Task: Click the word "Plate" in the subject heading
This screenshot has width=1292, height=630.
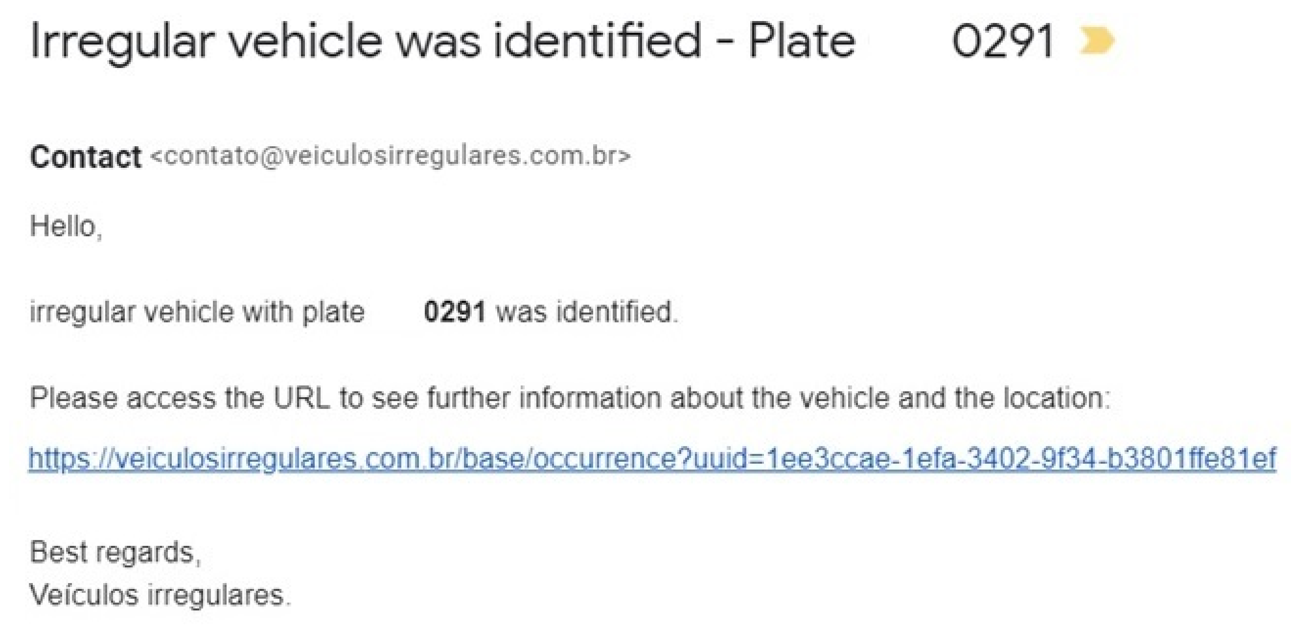Action: [802, 42]
